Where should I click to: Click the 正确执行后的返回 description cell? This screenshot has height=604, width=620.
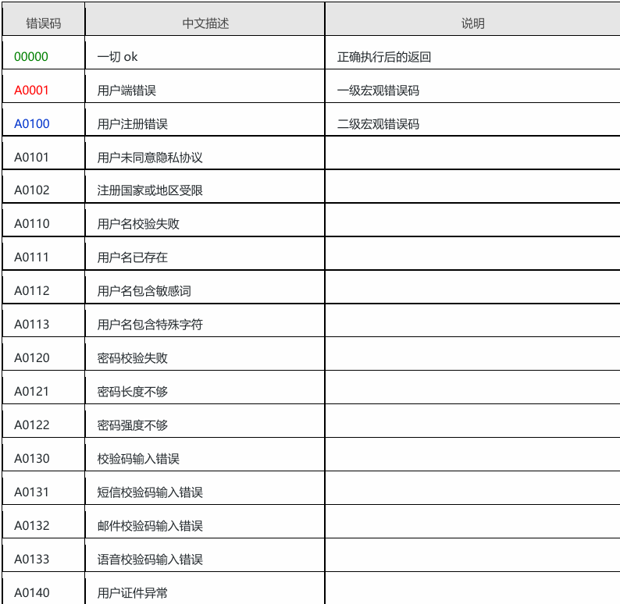(383, 57)
